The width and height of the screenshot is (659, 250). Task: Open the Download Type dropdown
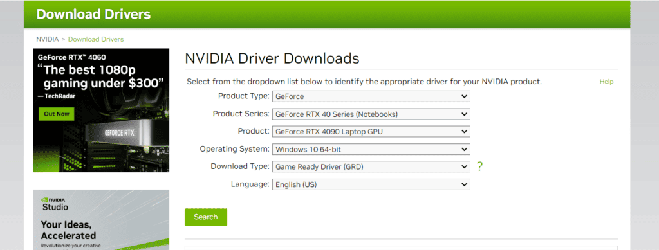pos(371,166)
